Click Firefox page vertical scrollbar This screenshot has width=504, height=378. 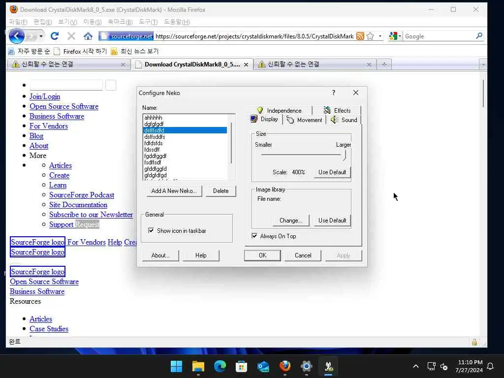pos(483,93)
